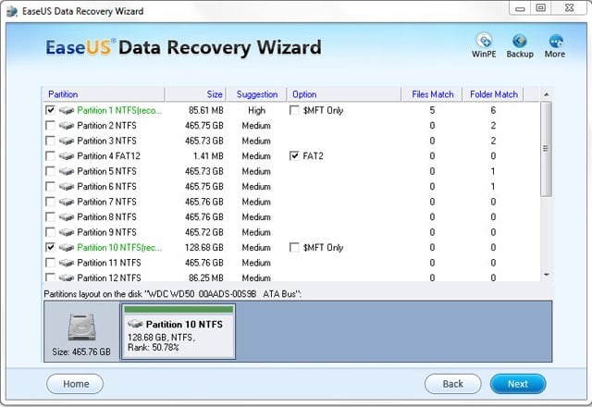Click the drive icon of Partition 4 FAT12
Viewport: 592px width, 407px height.
point(67,156)
